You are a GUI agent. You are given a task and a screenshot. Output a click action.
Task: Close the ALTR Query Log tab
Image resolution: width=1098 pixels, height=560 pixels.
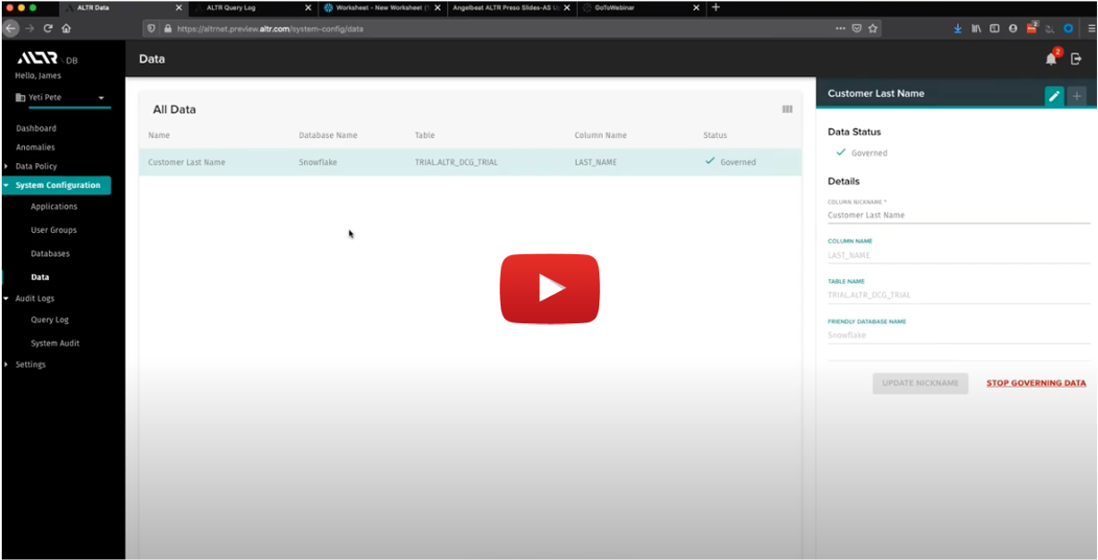[307, 7]
